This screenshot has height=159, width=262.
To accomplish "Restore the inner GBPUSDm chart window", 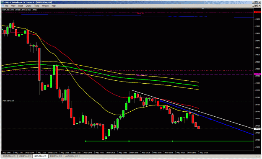I will pyautogui.click(x=257, y=6).
